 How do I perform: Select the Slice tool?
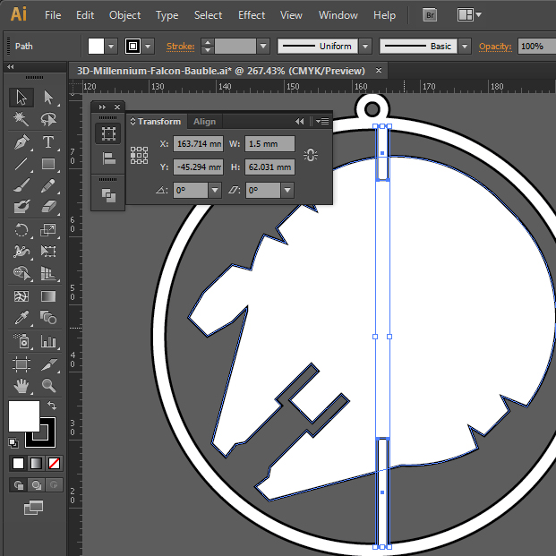[48, 364]
